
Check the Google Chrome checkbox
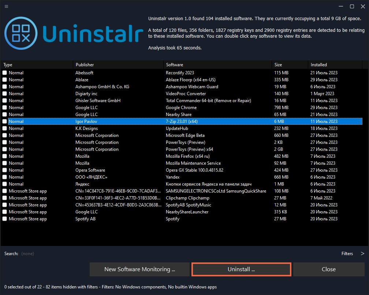tap(4, 108)
